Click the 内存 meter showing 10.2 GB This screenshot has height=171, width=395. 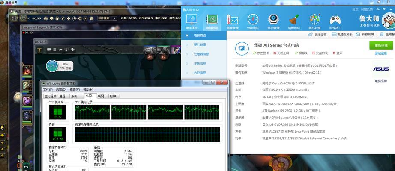pos(58,134)
